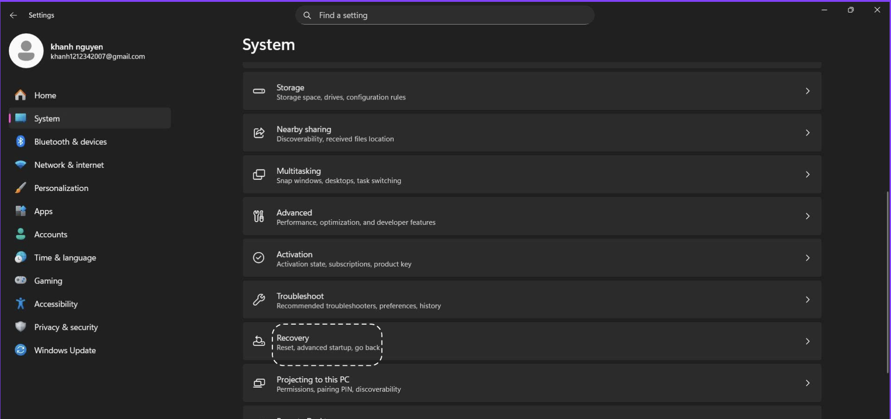The width and height of the screenshot is (891, 419).
Task: Click the Projecting to this PC icon
Action: [x=259, y=383]
